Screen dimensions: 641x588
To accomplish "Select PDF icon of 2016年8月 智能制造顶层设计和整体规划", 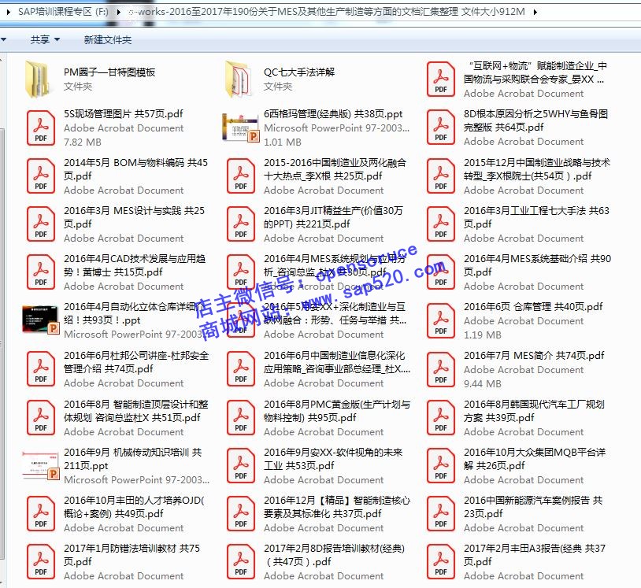I will [x=40, y=418].
